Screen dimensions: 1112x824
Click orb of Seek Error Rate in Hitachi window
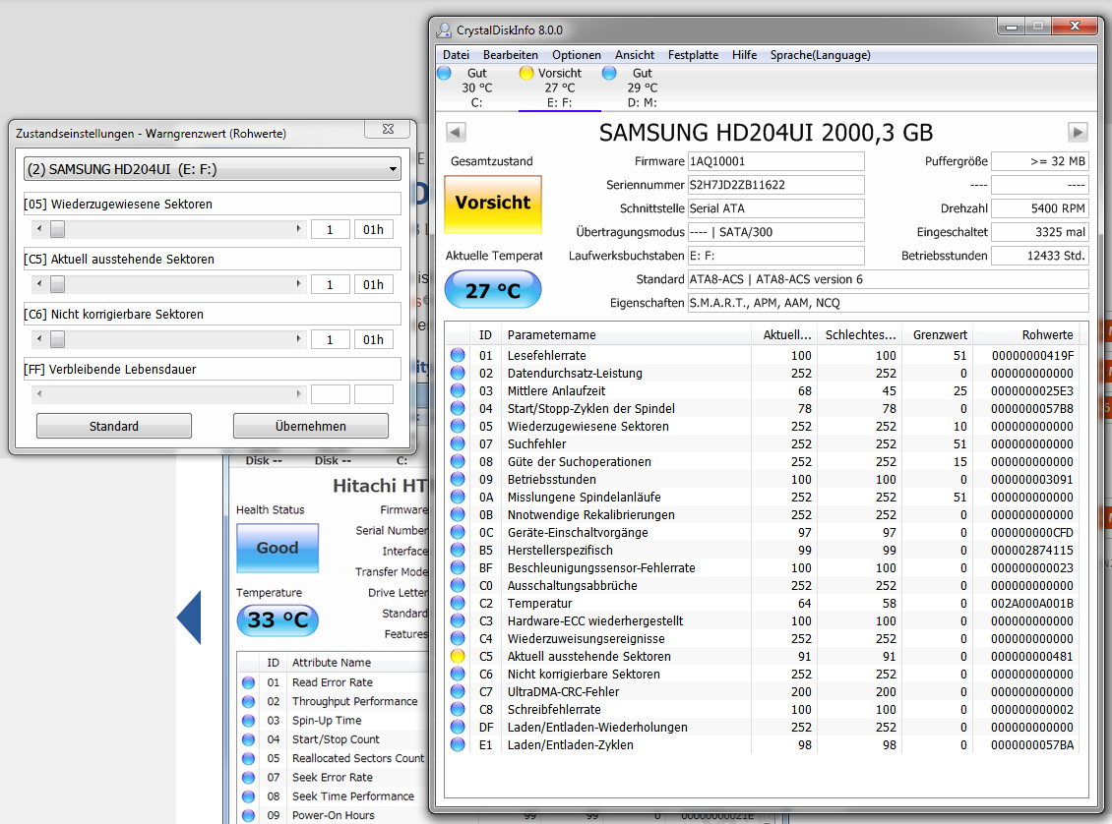click(x=248, y=777)
